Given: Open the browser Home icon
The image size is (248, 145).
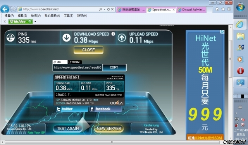Looking at the screenshot, I should pos(217,9).
